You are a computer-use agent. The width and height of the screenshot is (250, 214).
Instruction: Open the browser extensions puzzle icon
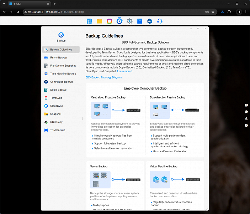229,12
